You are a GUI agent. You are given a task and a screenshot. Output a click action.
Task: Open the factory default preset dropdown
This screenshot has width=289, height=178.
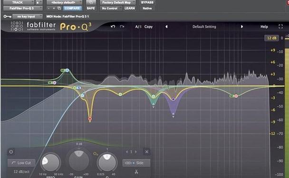64,2
